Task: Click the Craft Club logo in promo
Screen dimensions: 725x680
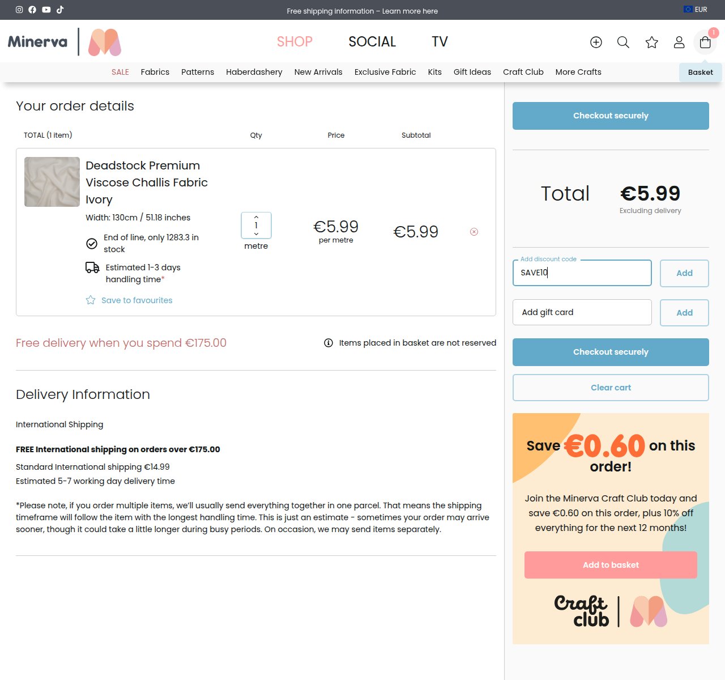Action: point(611,611)
